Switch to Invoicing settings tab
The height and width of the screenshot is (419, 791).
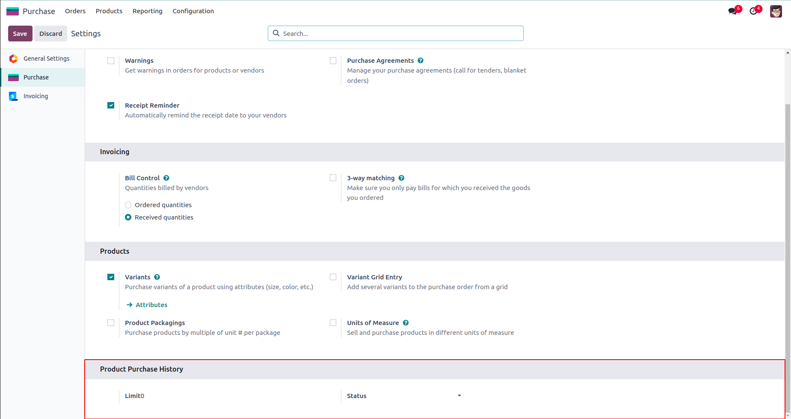[43, 96]
